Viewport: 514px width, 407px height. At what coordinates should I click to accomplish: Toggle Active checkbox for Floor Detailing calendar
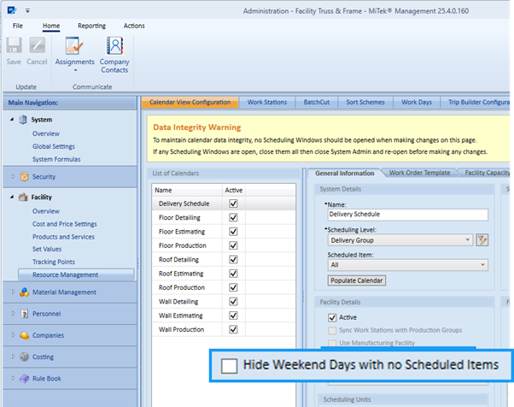tap(233, 218)
